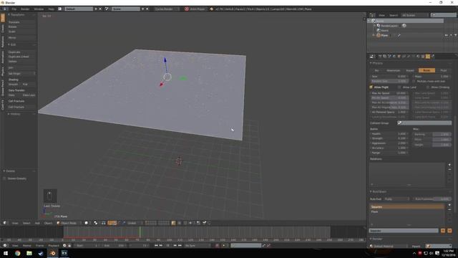Adjust the Pitch slider under Misc

coord(432,140)
